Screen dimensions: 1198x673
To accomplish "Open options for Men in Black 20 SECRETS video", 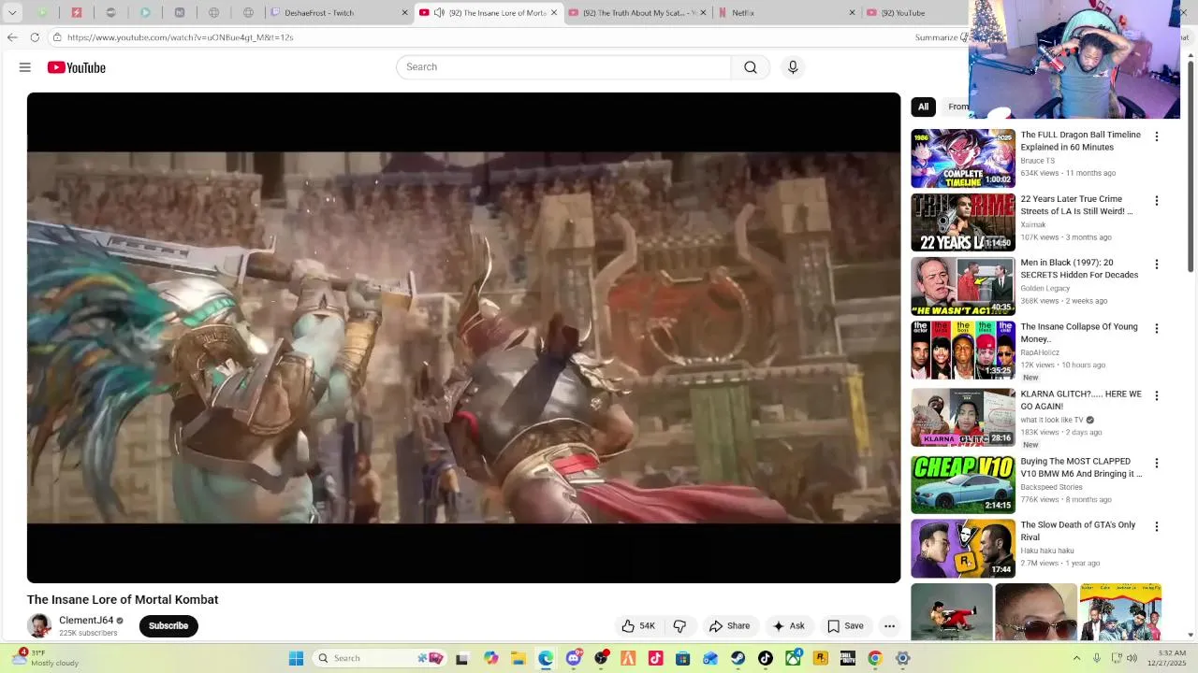I will pyautogui.click(x=1157, y=265).
